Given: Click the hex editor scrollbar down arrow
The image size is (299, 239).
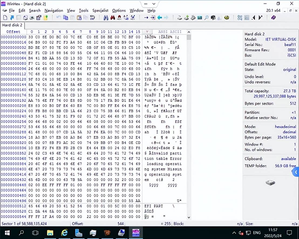Looking at the screenshot, I should (x=189, y=217).
